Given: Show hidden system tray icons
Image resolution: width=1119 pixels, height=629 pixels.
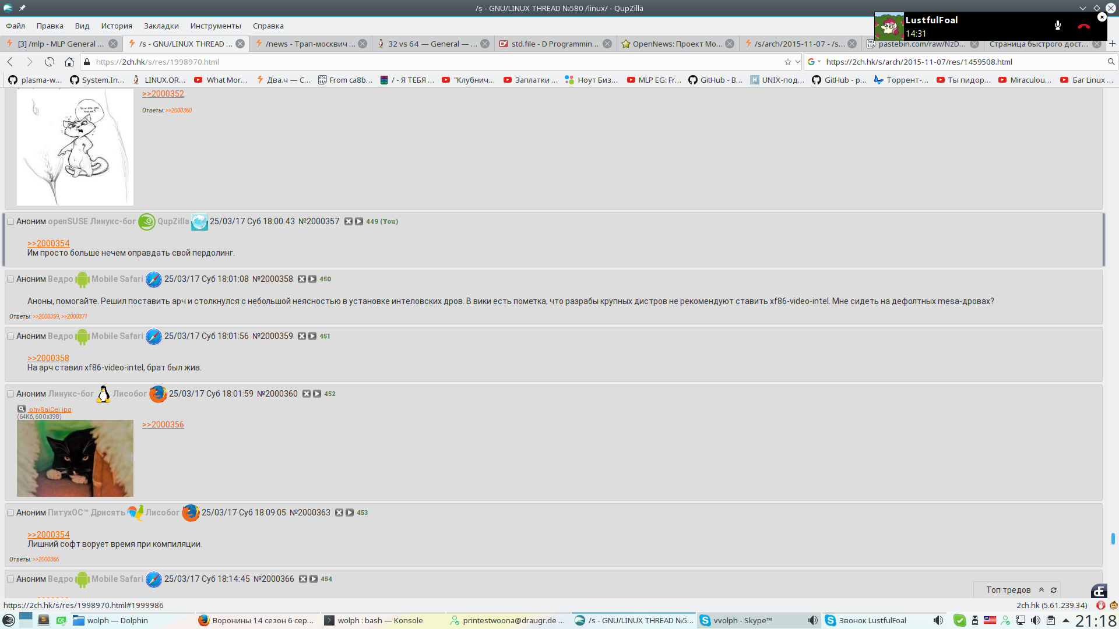Looking at the screenshot, I should tap(1066, 620).
